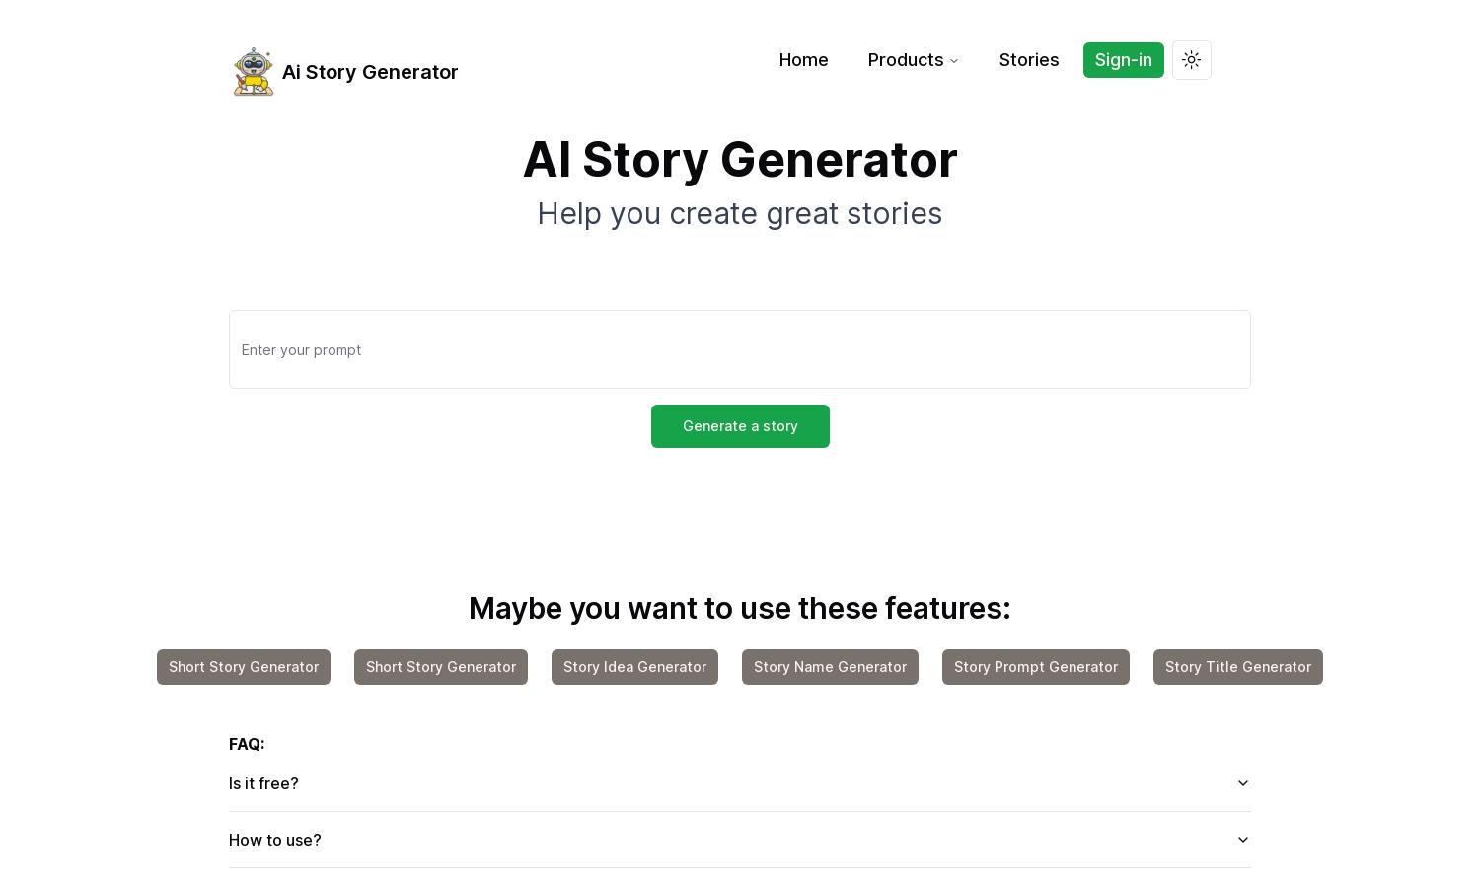This screenshot has width=1480, height=888.
Task: Expand the 'Is it free?' question
Action: 740,783
